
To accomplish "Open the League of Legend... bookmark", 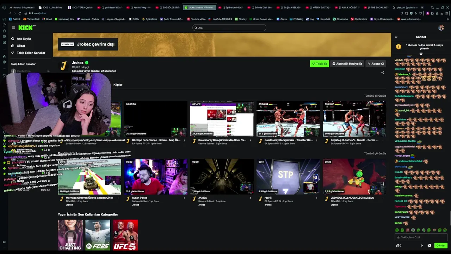I will 113,19.
